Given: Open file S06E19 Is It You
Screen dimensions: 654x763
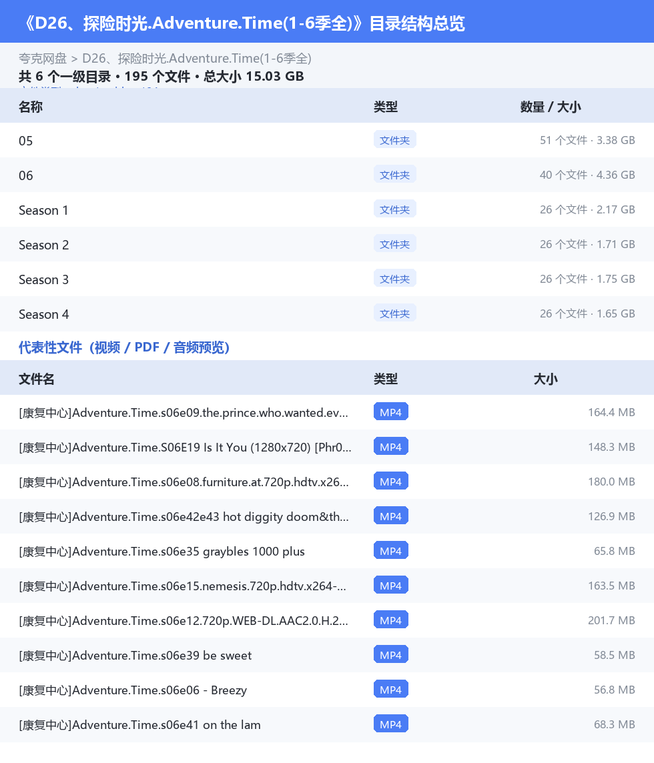Looking at the screenshot, I should 185,447.
